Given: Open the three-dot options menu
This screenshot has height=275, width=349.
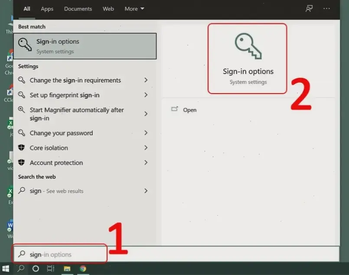Looking at the screenshot, I should (x=326, y=9).
